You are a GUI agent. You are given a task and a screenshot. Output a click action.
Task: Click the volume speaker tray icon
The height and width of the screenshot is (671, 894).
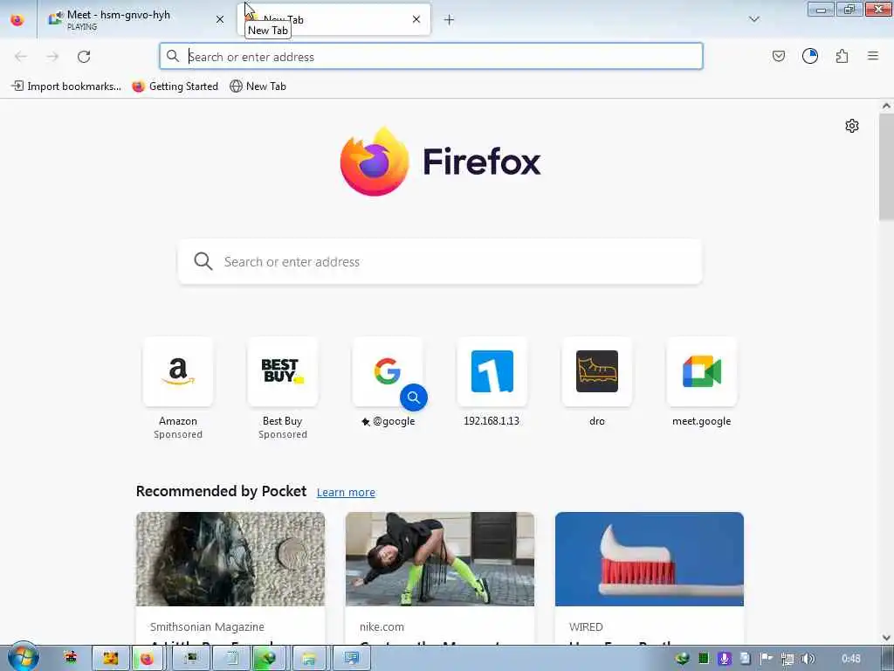coord(808,659)
